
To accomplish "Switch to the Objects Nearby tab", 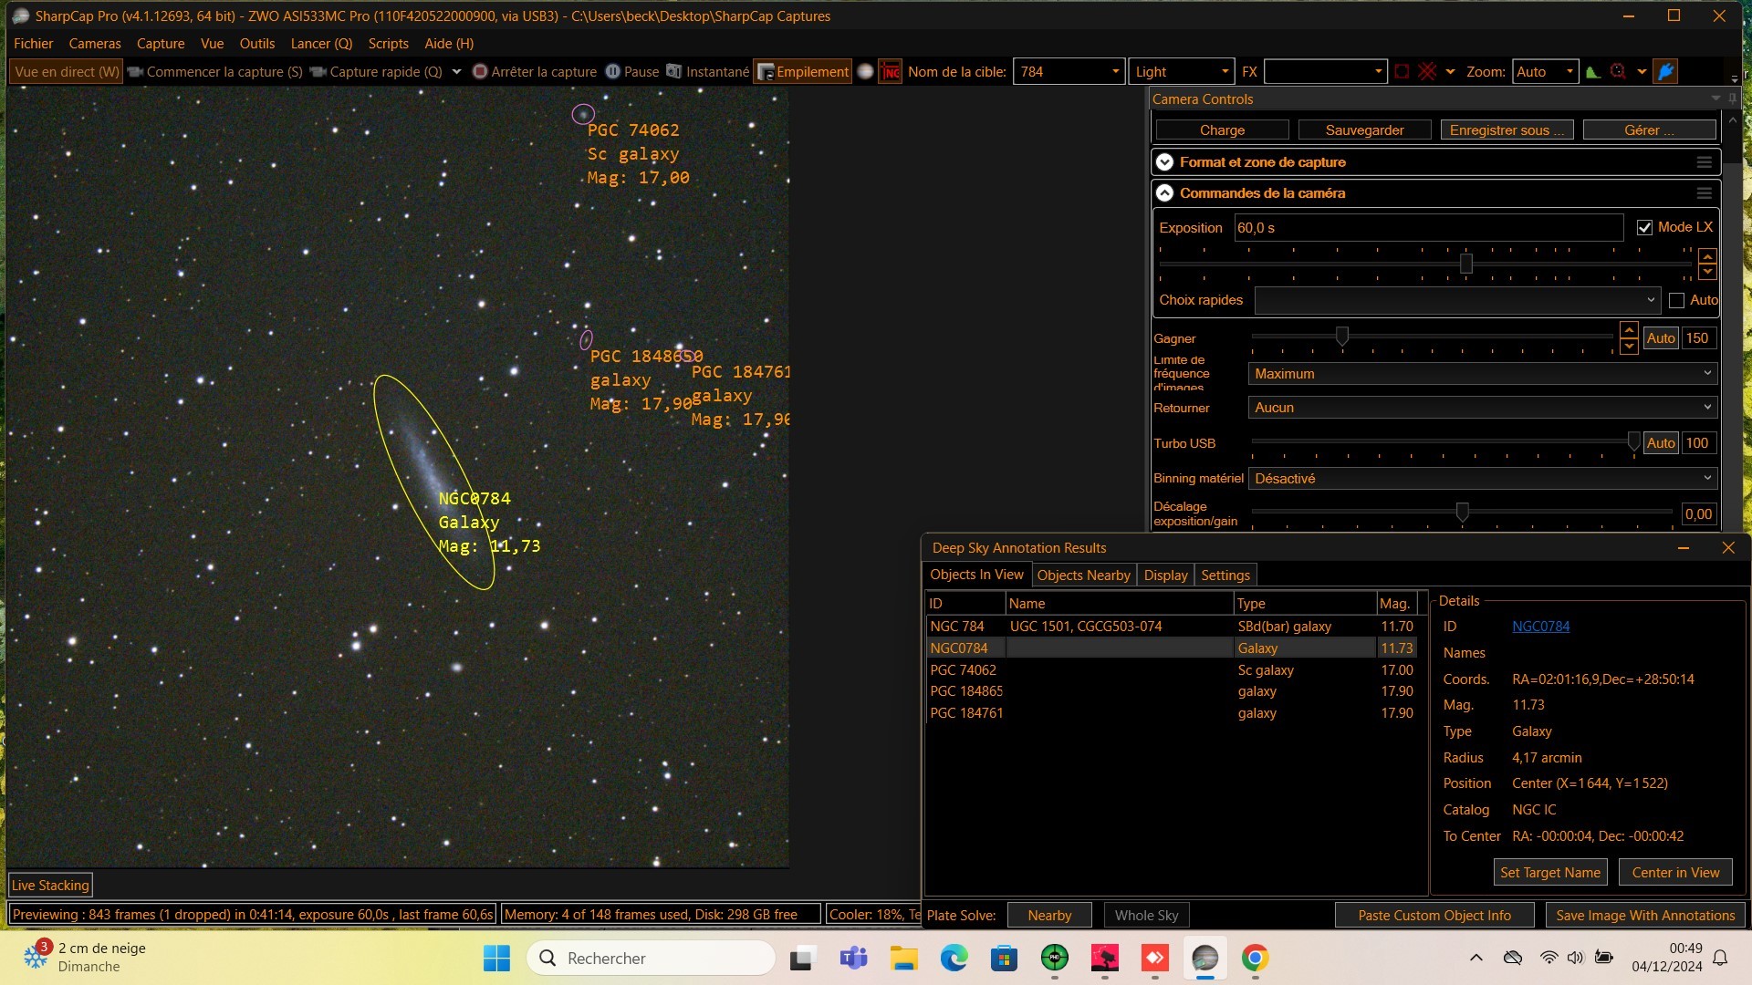I will (x=1083, y=575).
